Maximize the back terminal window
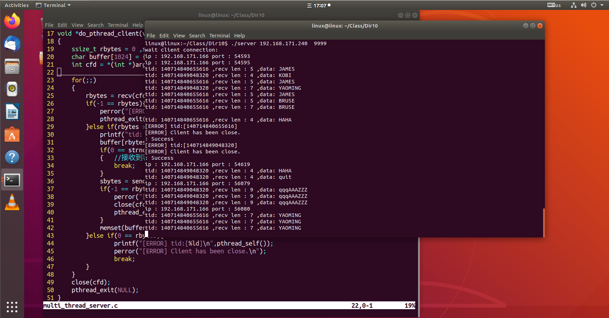This screenshot has height=318, width=609. point(408,15)
